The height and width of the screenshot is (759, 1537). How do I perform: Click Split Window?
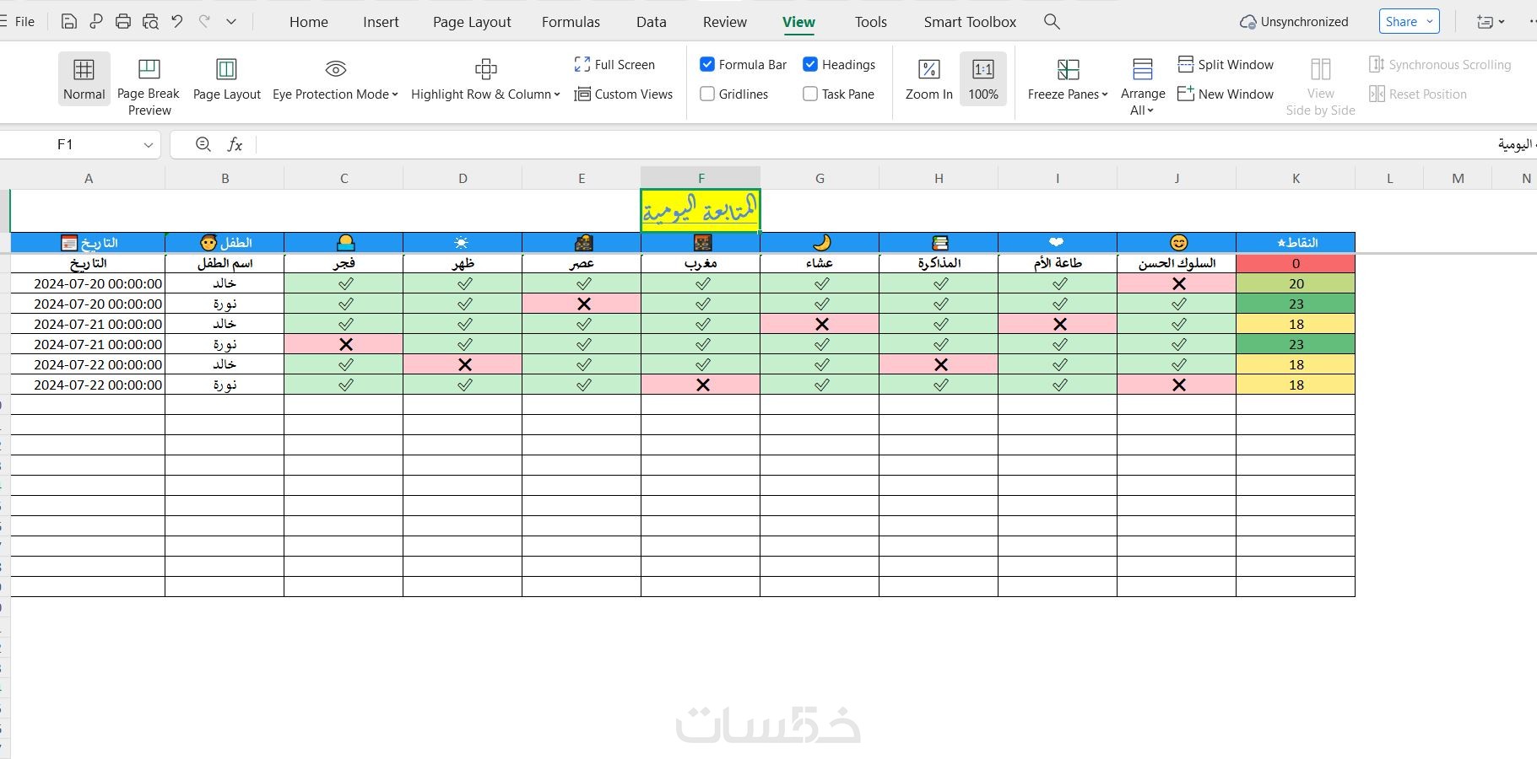pyautogui.click(x=1226, y=64)
